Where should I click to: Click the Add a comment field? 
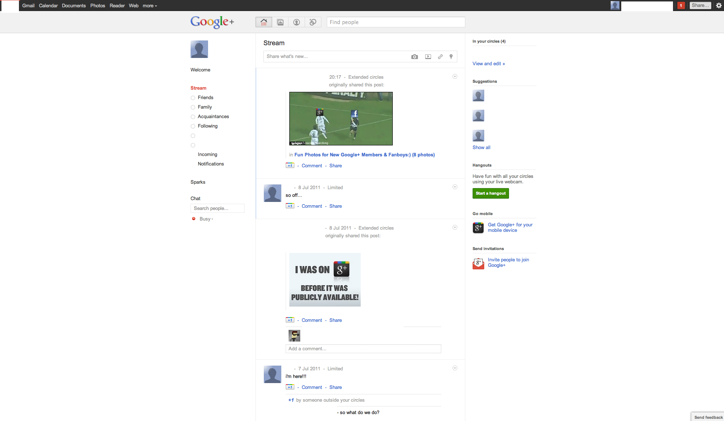[363, 349]
